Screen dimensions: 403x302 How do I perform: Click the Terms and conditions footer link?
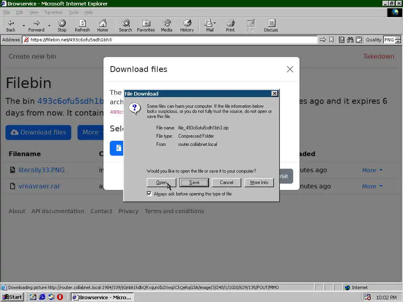(174, 211)
